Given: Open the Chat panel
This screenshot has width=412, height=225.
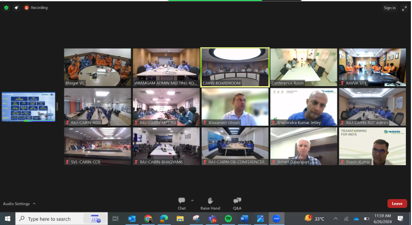Looking at the screenshot, I should [181, 201].
